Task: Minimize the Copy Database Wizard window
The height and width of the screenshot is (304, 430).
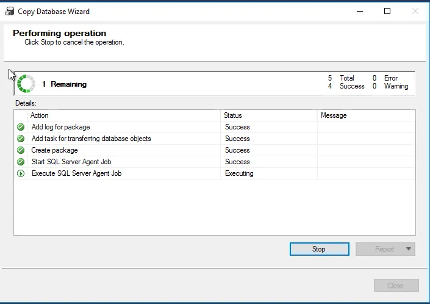Action: coord(359,11)
